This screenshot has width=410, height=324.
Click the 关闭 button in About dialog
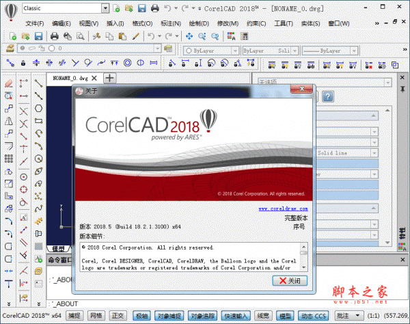(290, 280)
